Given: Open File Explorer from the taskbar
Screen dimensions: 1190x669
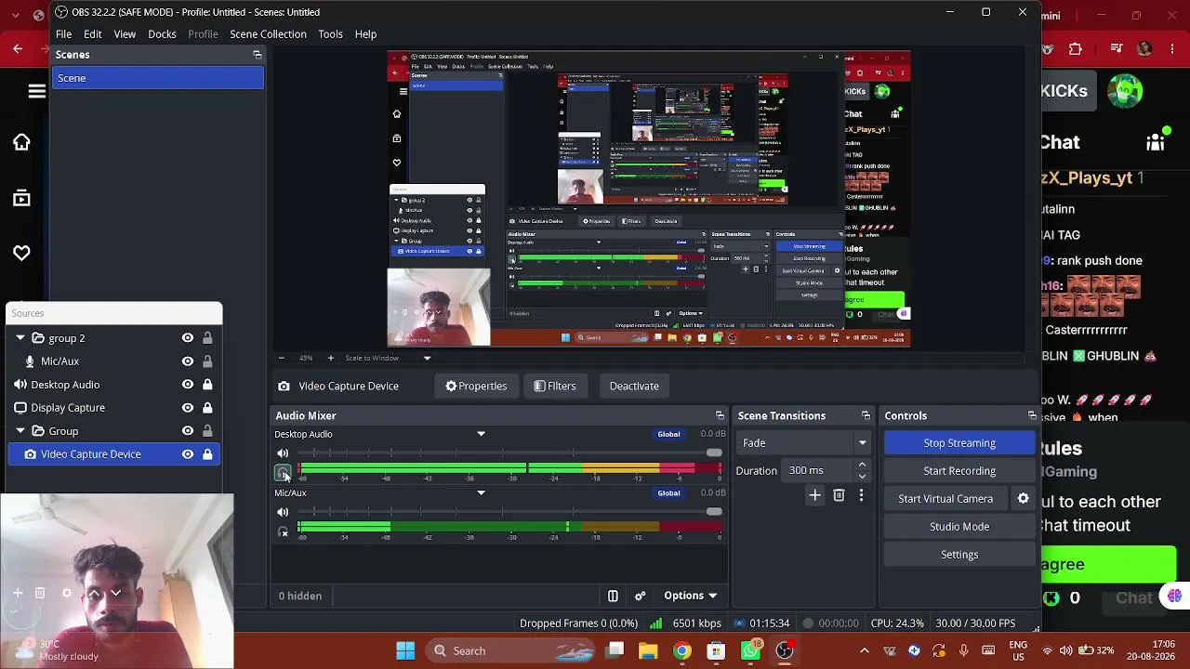Looking at the screenshot, I should pos(648,650).
